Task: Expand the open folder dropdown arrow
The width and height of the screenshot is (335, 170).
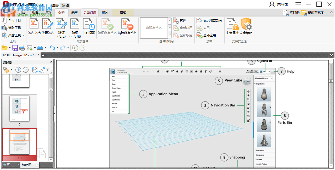Action: pyautogui.click(x=10, y=48)
